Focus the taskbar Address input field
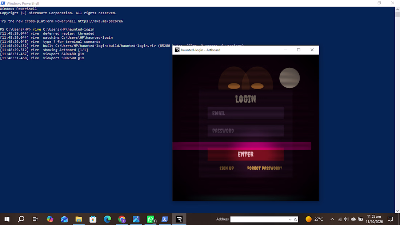The image size is (400, 225). click(x=259, y=220)
